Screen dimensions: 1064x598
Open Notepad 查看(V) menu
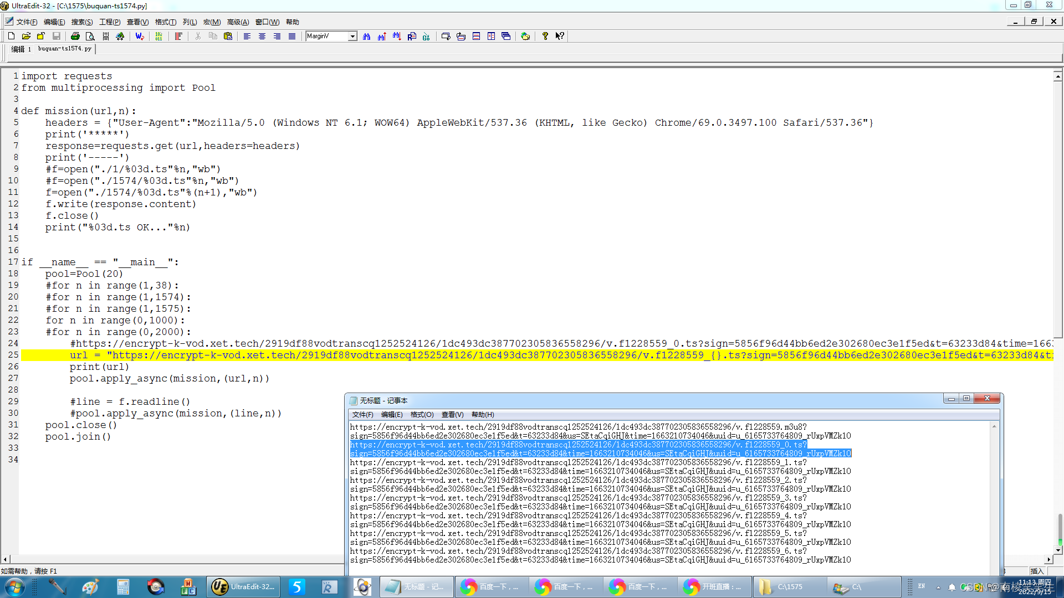click(452, 415)
